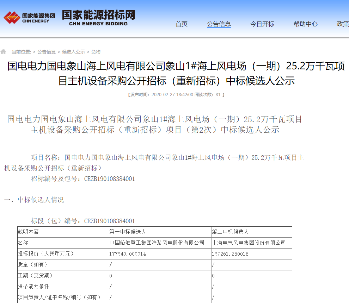
Task: Click the 当前位置 breadcrumb label
Action: [x=22, y=52]
